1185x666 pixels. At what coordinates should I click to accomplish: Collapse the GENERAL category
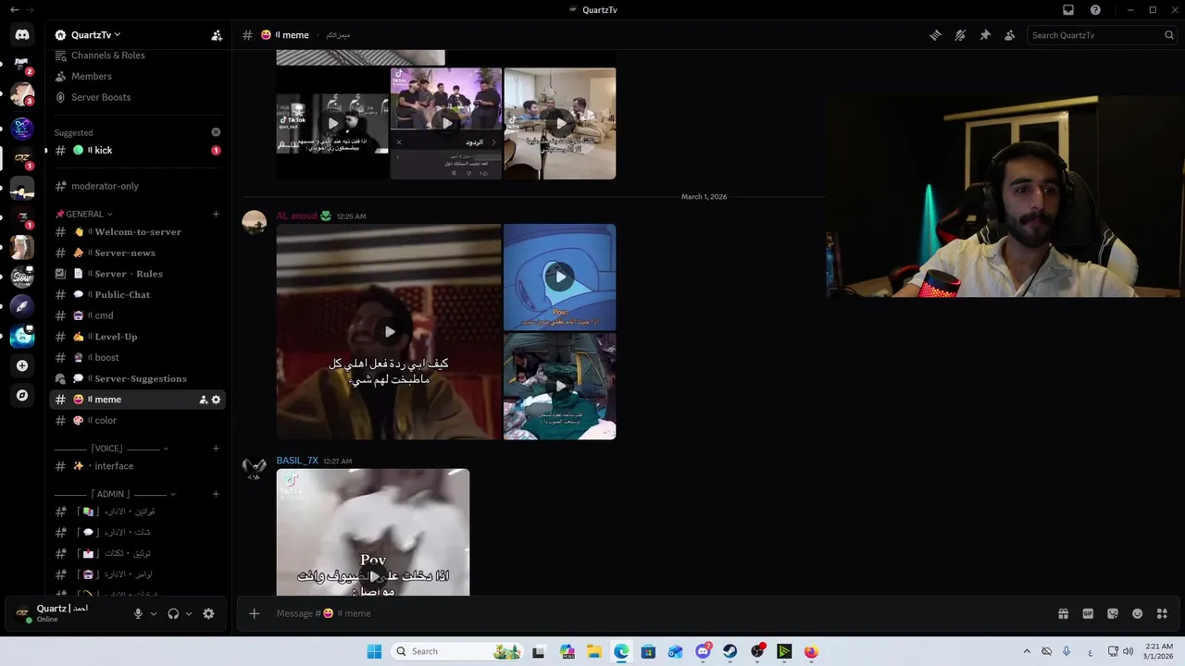(x=83, y=214)
